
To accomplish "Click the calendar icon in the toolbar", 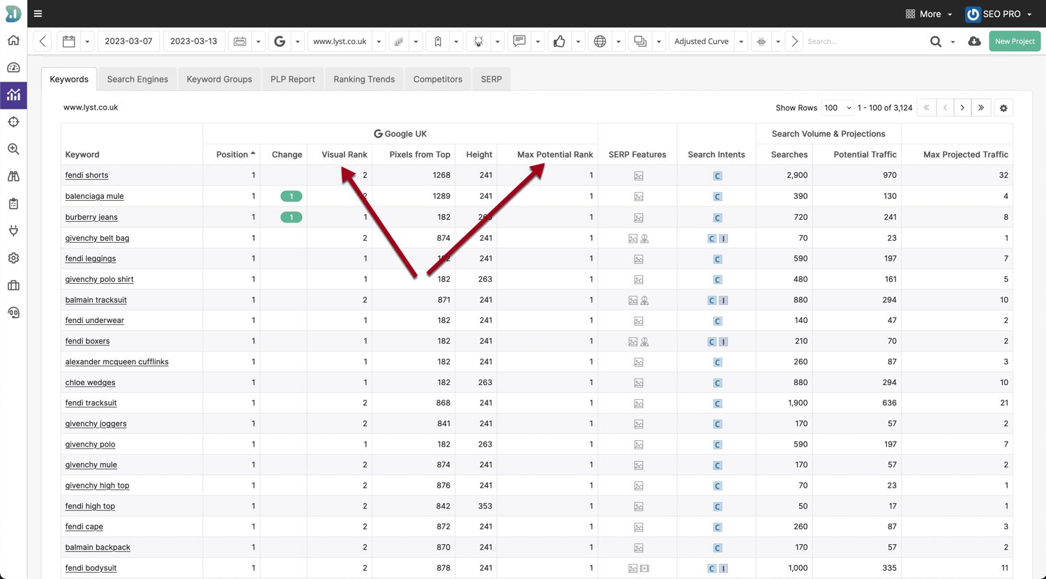I will point(68,41).
